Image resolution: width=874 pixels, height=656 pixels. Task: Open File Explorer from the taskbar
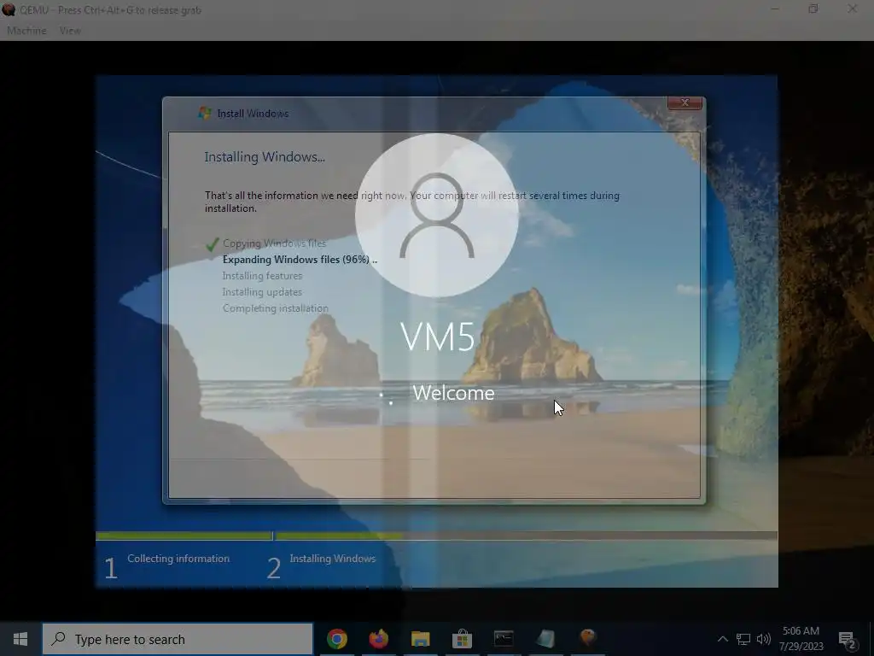(420, 639)
